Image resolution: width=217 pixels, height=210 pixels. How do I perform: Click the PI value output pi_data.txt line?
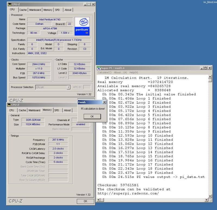pyautogui.click(x=153, y=177)
